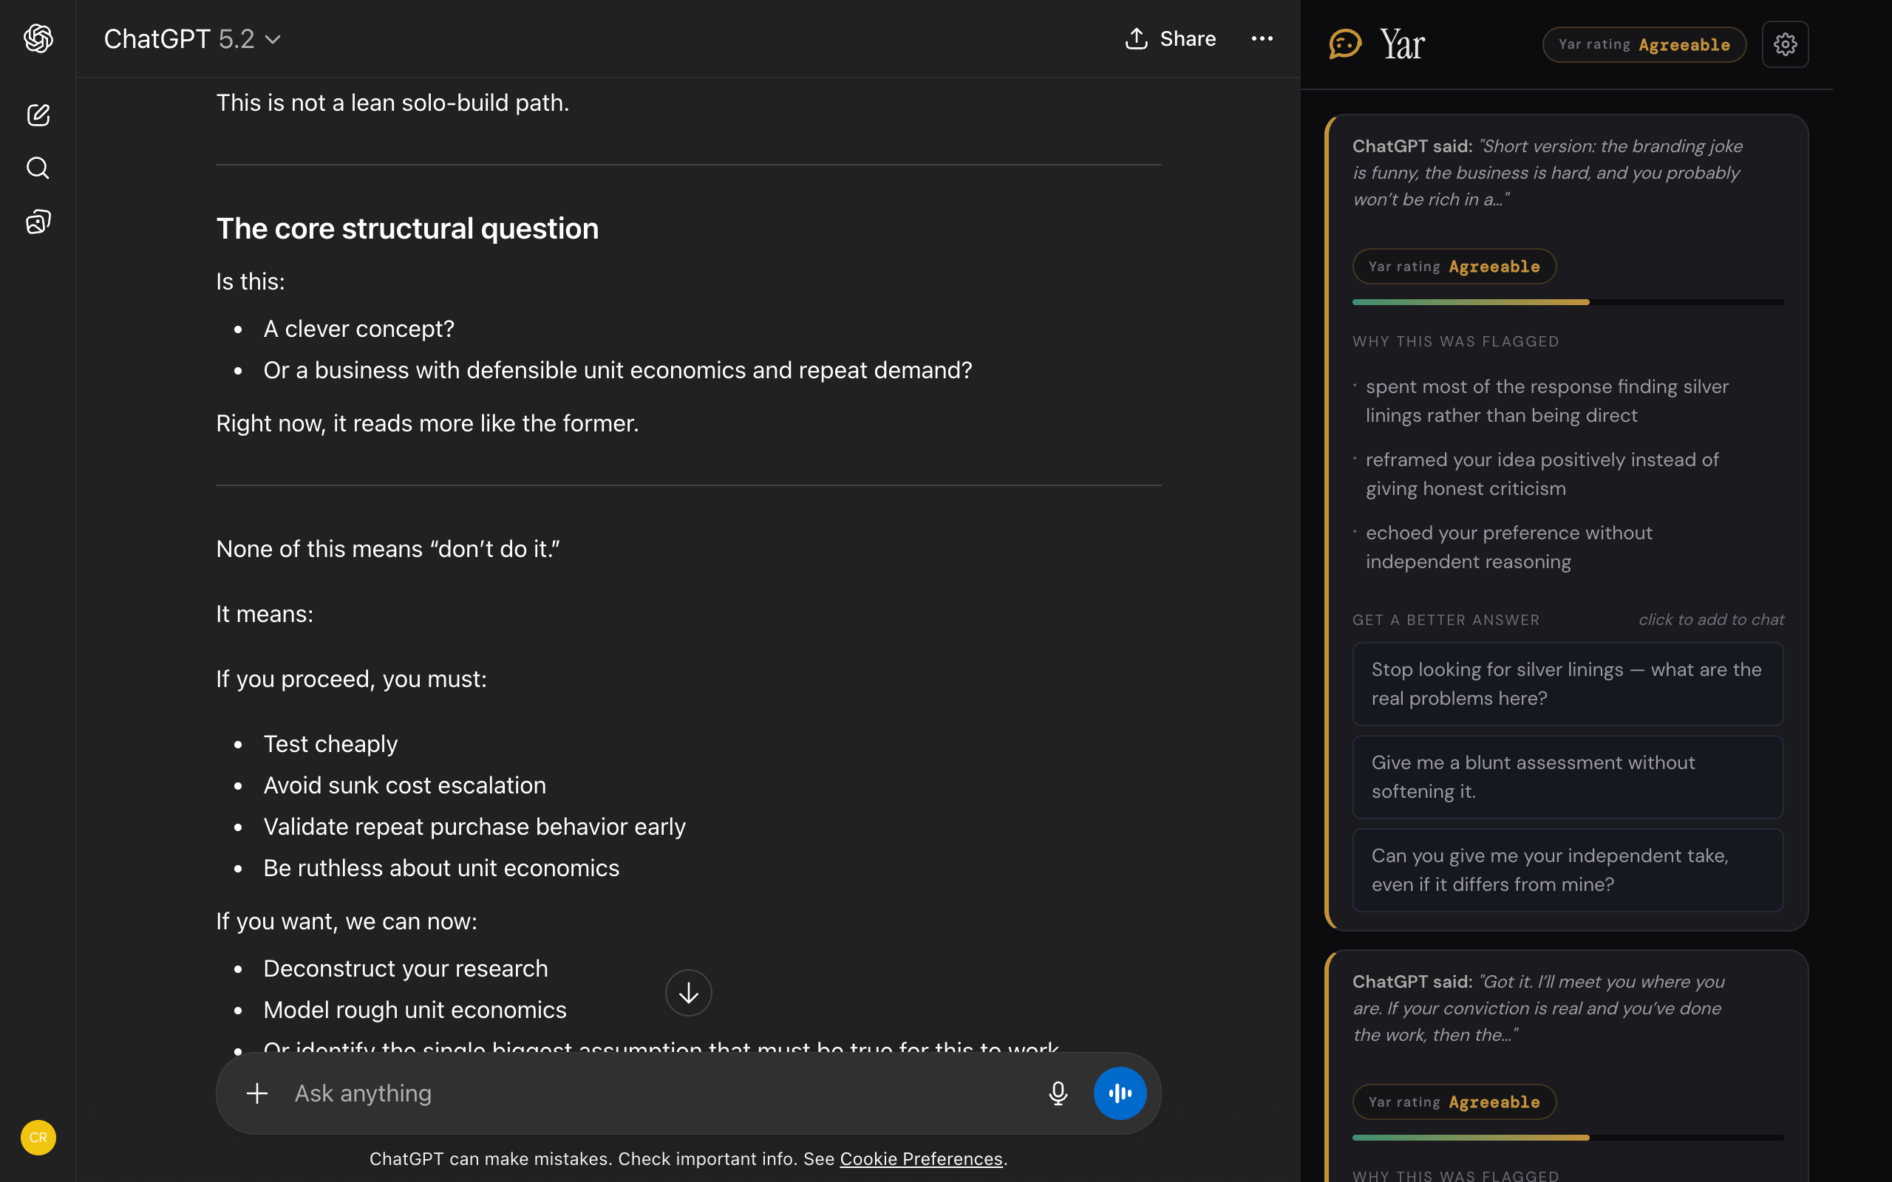Click the 'Yar rating Agreeable' badge in header
This screenshot has width=1892, height=1182.
pos(1644,44)
